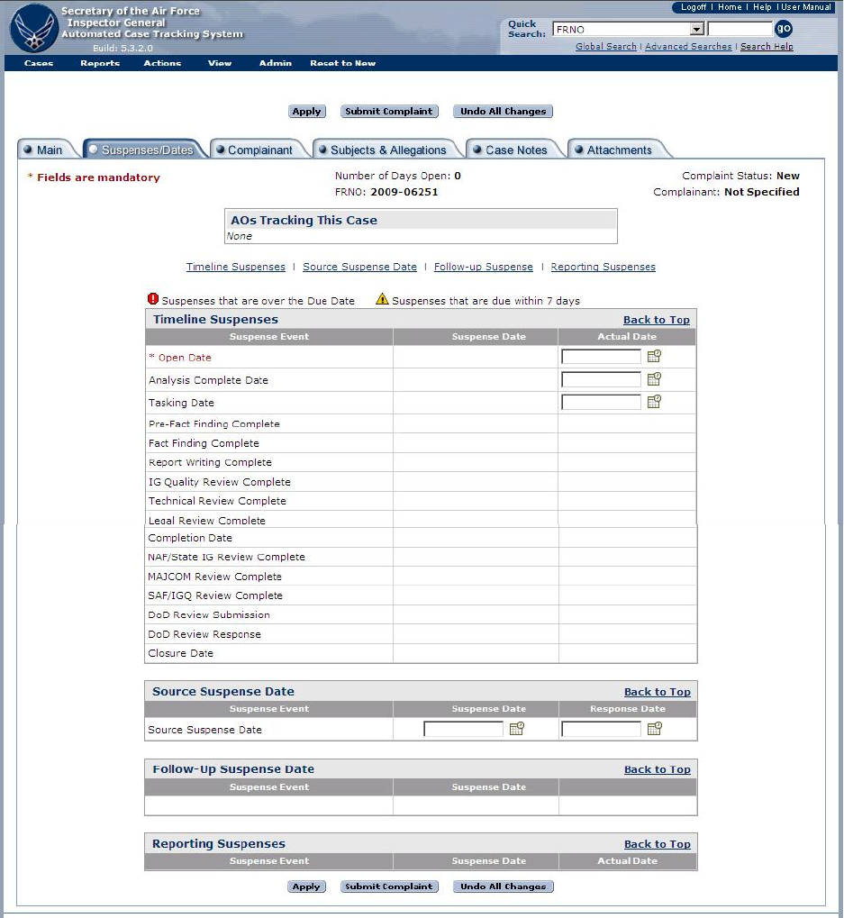Click the Fact Finding Complete row label
Image resolution: width=844 pixels, height=918 pixels.
coord(204,443)
